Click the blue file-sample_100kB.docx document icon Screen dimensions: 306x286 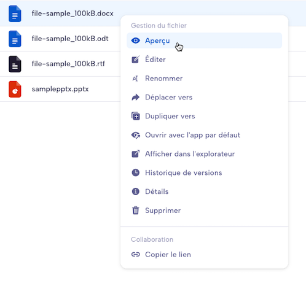click(x=15, y=14)
